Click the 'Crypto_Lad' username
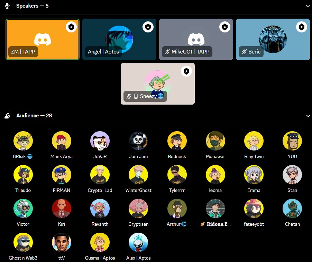The height and width of the screenshot is (262, 312). pos(100,190)
